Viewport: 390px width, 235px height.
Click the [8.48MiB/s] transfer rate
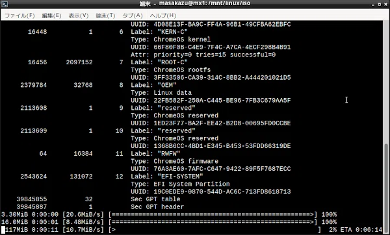tap(83, 222)
